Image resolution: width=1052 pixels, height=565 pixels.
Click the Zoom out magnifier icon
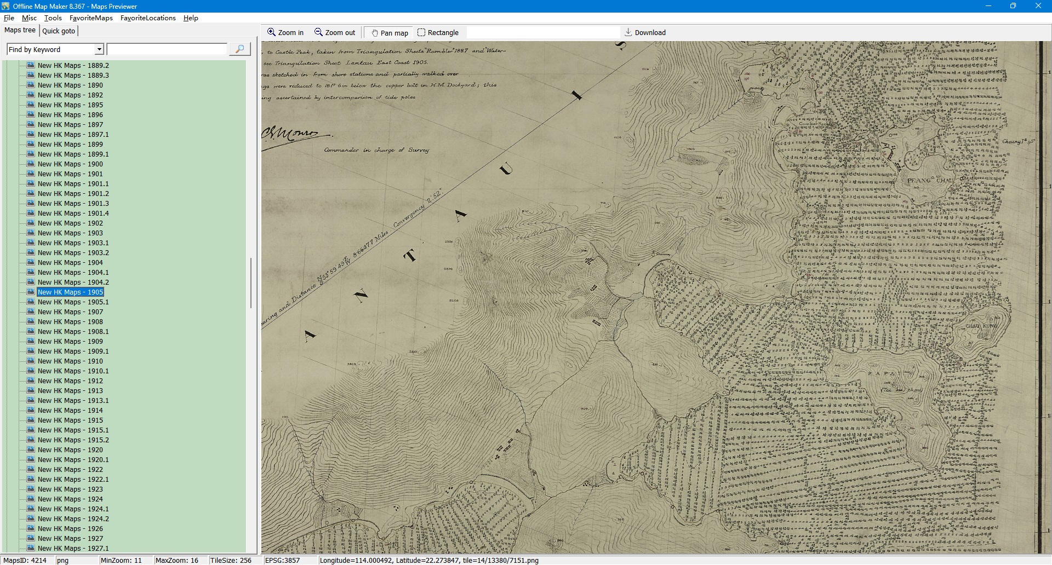318,32
